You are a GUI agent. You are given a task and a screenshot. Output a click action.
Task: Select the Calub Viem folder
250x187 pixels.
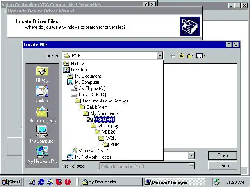point(97,107)
